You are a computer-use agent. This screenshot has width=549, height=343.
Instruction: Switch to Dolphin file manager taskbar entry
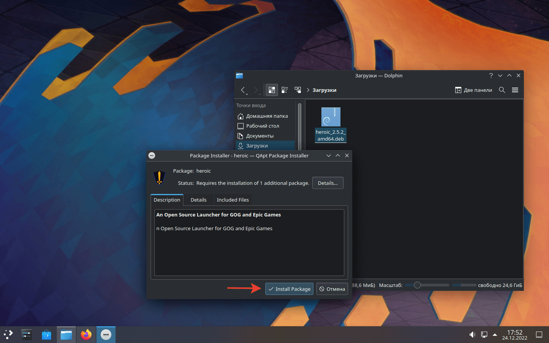pos(66,335)
